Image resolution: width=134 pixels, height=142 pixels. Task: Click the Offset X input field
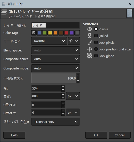tap(46, 105)
